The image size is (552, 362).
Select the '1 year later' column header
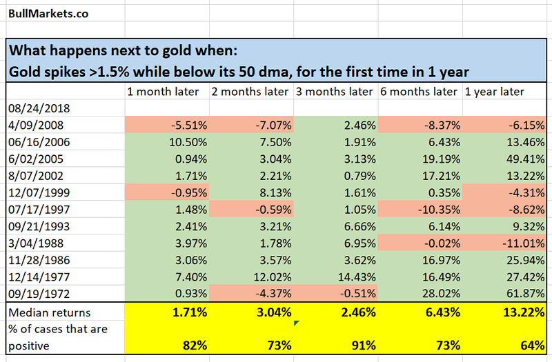[495, 92]
